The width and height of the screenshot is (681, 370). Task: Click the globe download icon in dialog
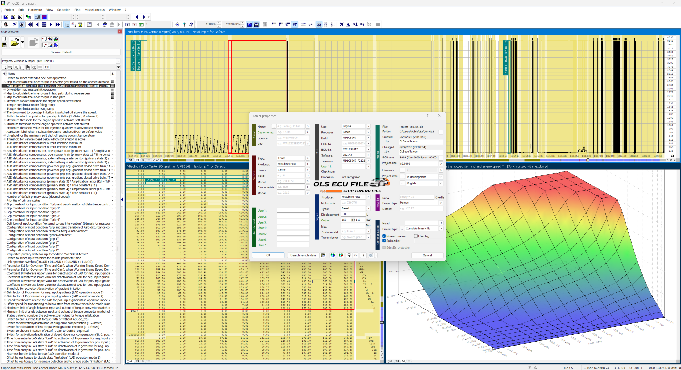[x=333, y=255]
